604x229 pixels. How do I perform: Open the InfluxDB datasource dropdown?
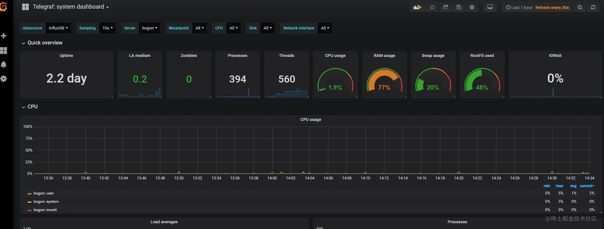point(58,28)
